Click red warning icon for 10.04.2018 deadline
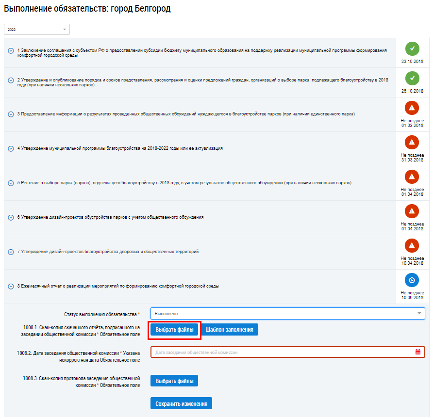Viewport: 434px width, 417px height. (412, 245)
